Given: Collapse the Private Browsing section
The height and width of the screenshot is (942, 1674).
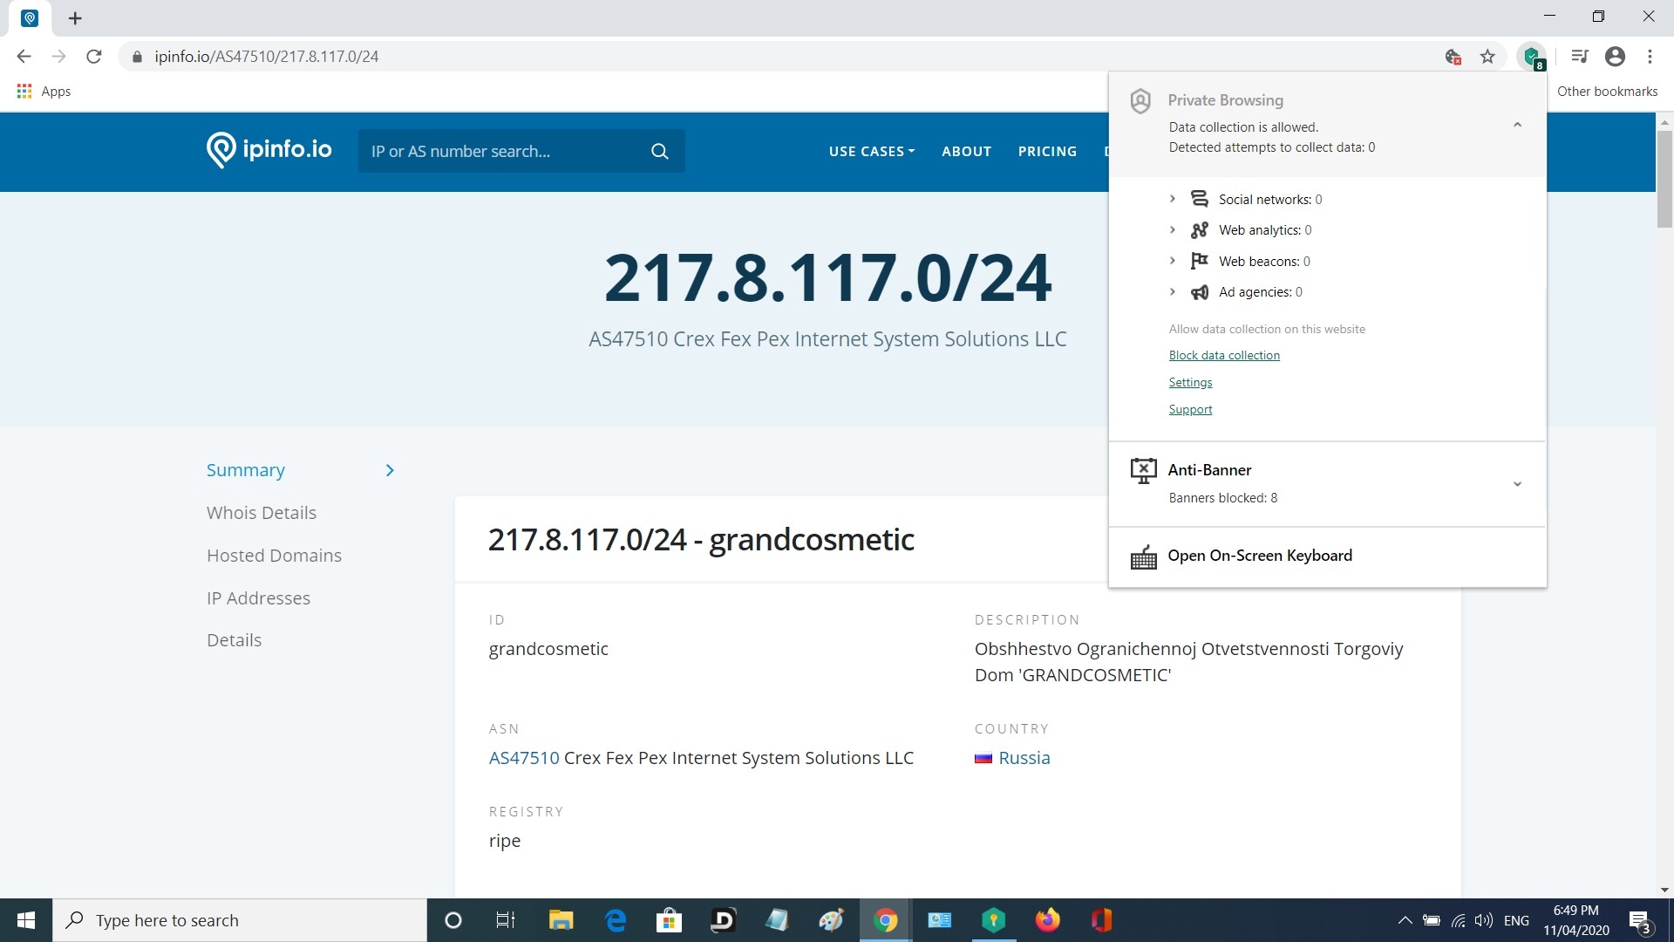Looking at the screenshot, I should 1517,125.
